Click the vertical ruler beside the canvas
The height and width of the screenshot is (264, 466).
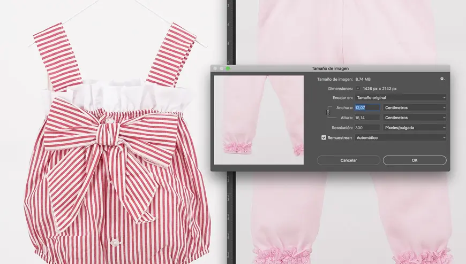click(230, 214)
